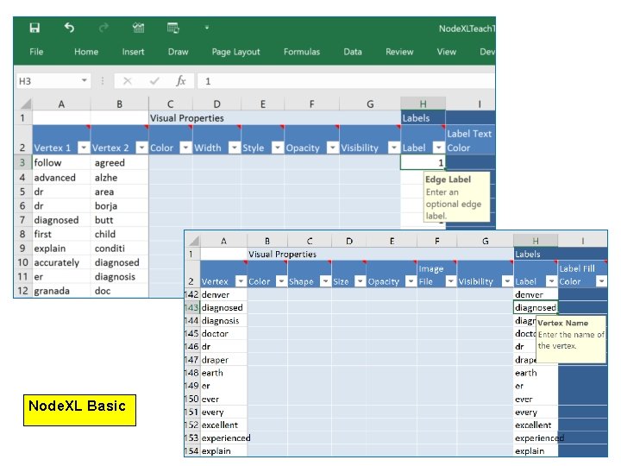This screenshot has height=466, width=621.
Task: Open the Size filter dropdown
Action: click(360, 281)
